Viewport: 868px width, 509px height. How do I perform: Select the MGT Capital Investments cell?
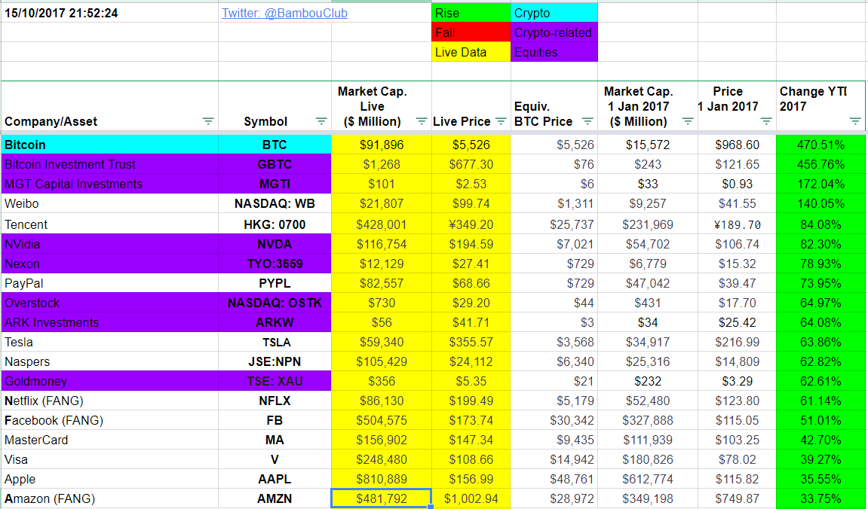click(109, 184)
